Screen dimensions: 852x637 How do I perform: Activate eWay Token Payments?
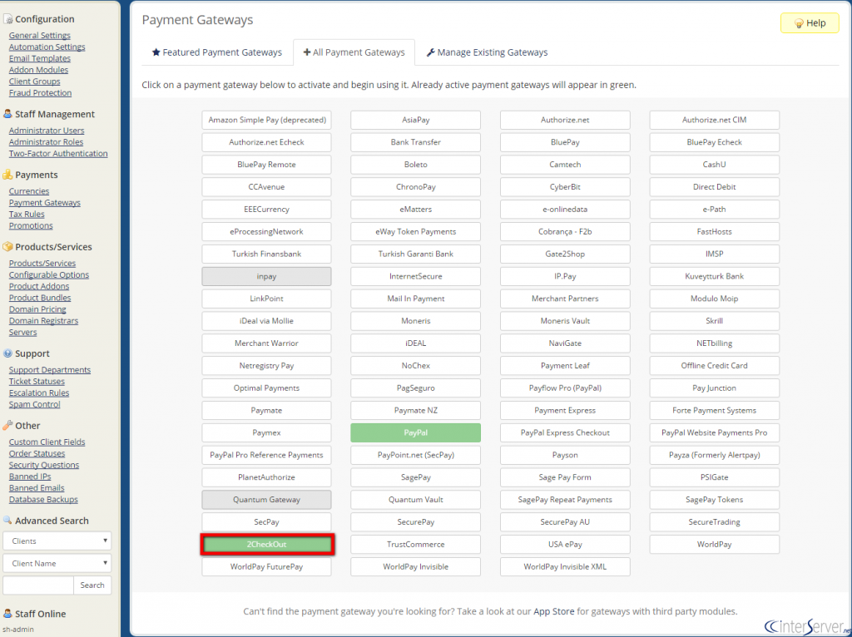click(x=416, y=231)
